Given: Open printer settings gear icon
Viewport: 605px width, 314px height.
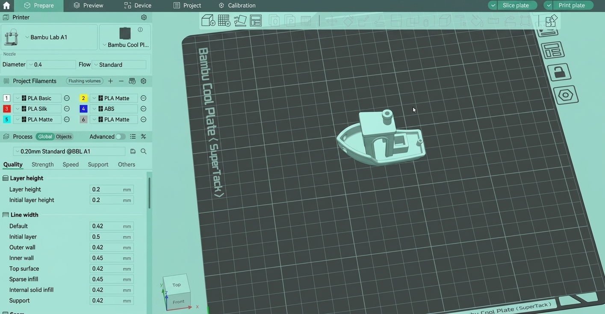Looking at the screenshot, I should 144,17.
